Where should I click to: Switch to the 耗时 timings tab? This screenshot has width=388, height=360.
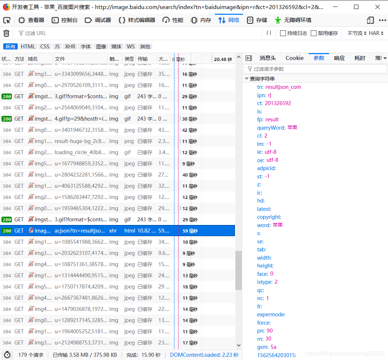tap(360, 58)
